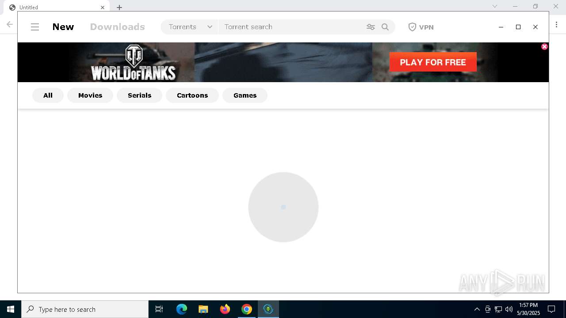This screenshot has width=566, height=318.
Task: Open the volume tray icon
Action: tap(509, 309)
